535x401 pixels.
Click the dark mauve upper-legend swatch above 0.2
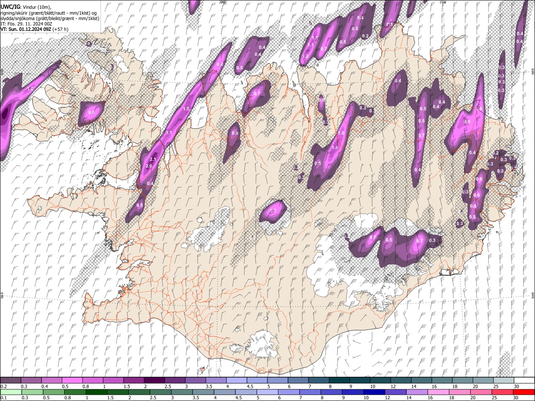[x=10, y=381]
